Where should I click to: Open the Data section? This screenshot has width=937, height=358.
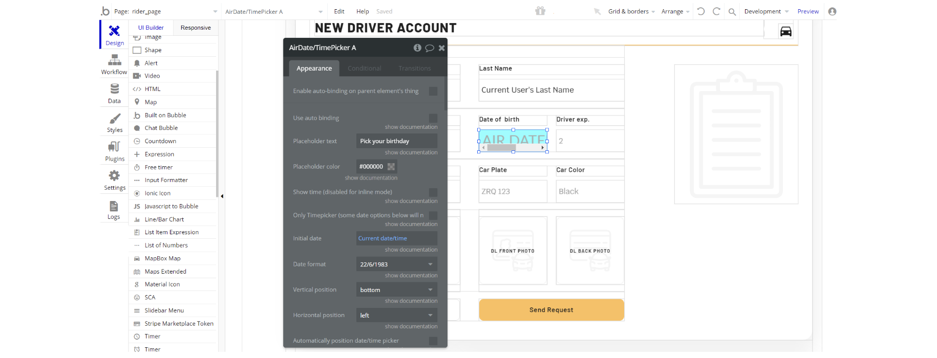click(114, 94)
